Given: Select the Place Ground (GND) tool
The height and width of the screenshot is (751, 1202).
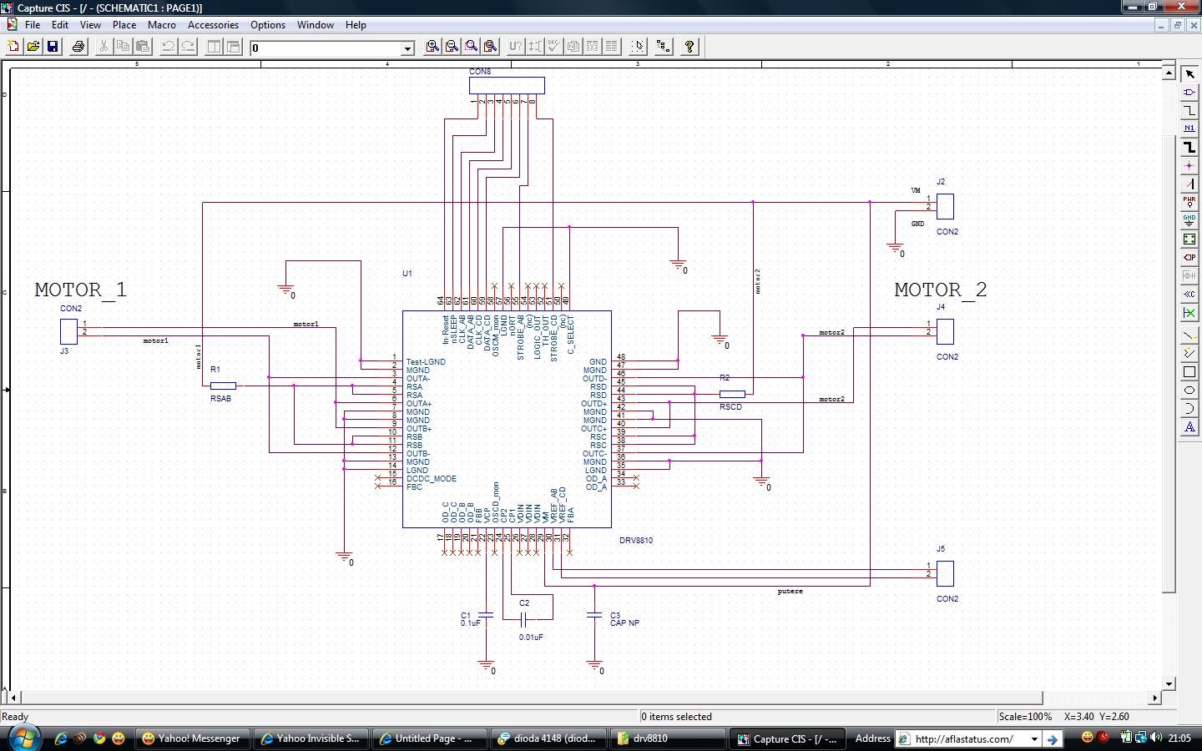Looking at the screenshot, I should point(1189,220).
